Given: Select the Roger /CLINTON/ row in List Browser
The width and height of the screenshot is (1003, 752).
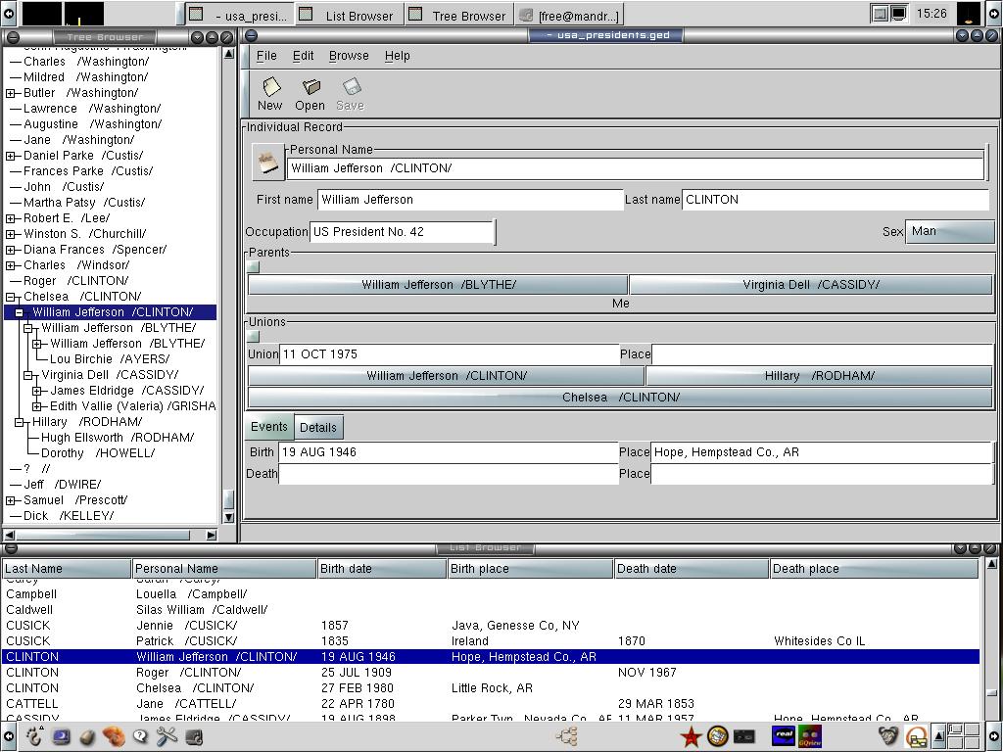Looking at the screenshot, I should coord(491,673).
